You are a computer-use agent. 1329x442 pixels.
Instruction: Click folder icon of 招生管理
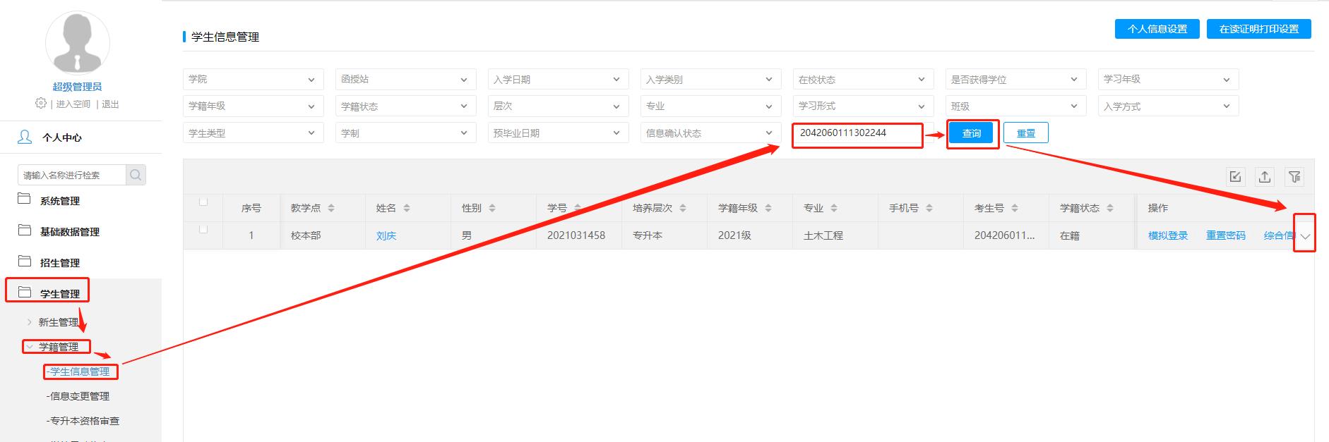[x=25, y=262]
